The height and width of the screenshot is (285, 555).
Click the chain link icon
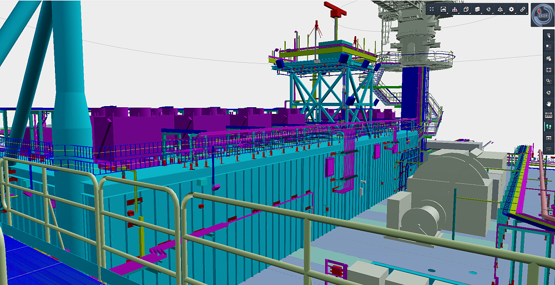tap(522, 9)
